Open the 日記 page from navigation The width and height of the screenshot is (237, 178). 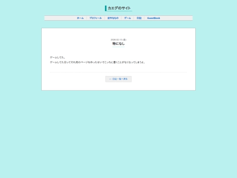pos(139,18)
